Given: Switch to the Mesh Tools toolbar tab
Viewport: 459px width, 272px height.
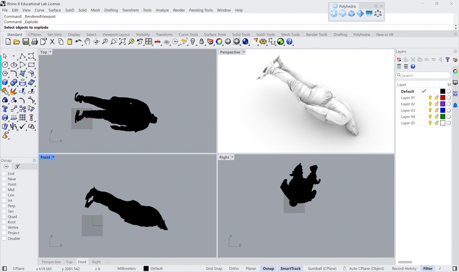Looking at the screenshot, I should (x=290, y=34).
